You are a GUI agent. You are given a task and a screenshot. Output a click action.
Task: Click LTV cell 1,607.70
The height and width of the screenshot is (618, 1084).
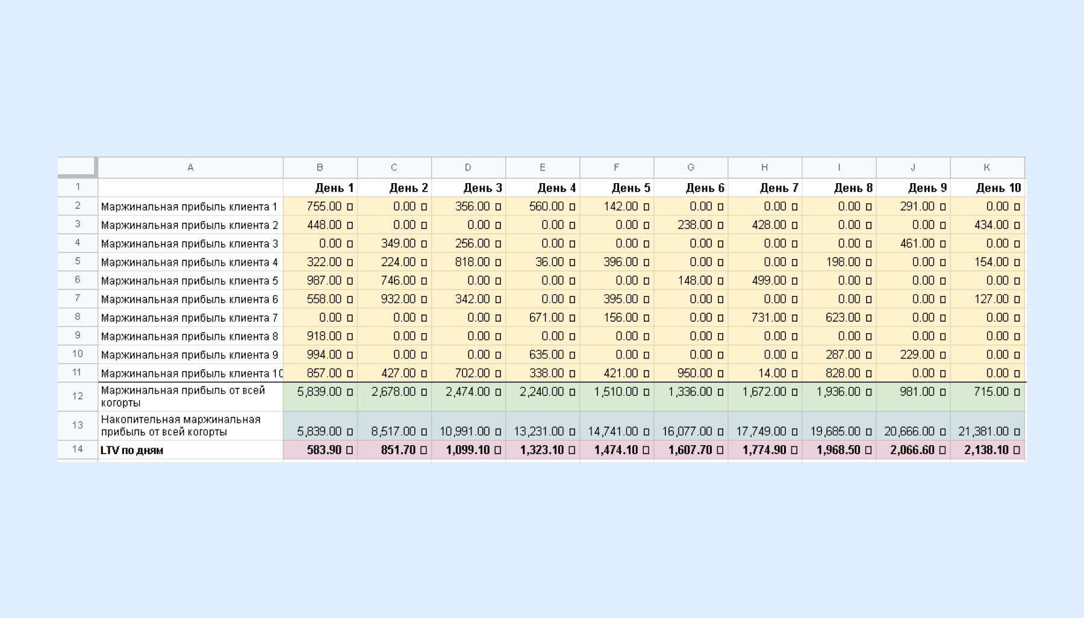691,449
